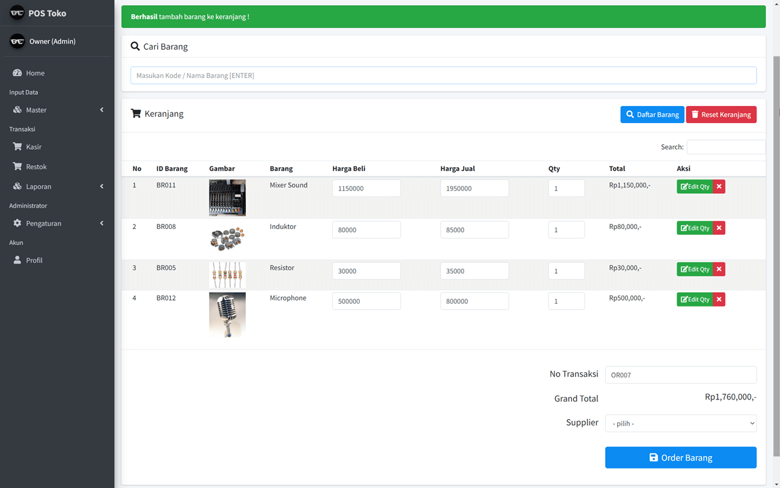Image resolution: width=780 pixels, height=488 pixels.
Task: Delete Induktor row using red X
Action: (719, 228)
